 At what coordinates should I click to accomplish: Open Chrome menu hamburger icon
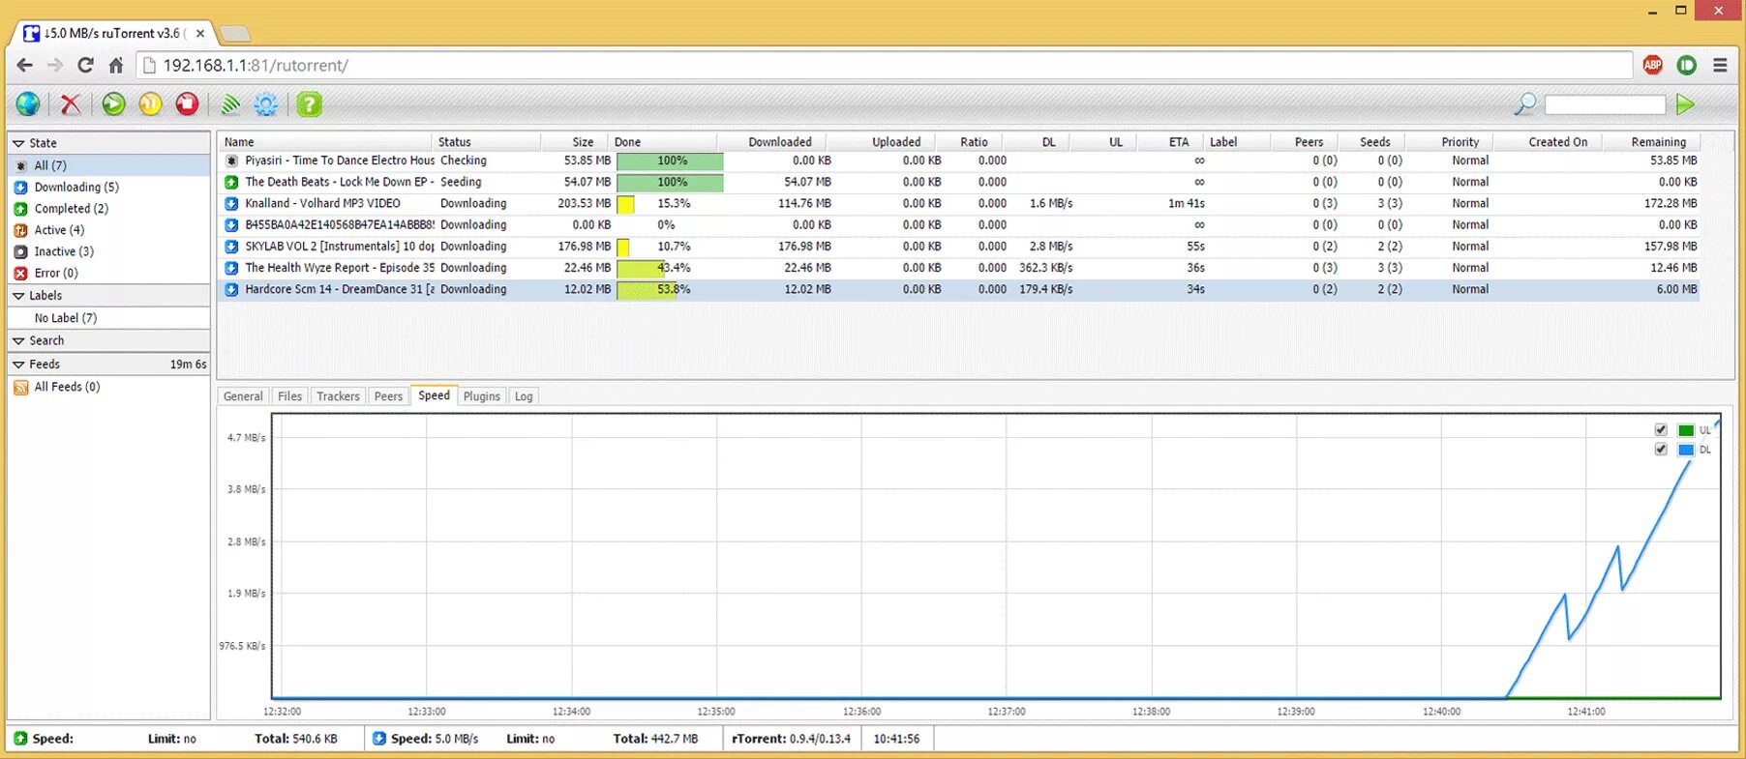coord(1720,66)
